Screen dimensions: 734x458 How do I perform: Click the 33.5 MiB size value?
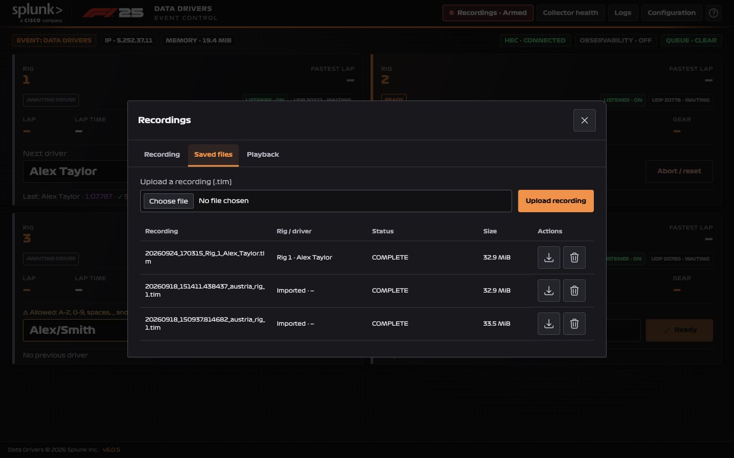(496, 324)
